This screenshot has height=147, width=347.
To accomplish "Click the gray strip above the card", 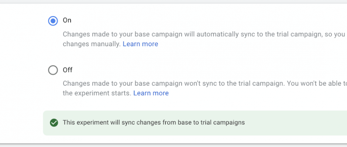I will pyautogui.click(x=173, y=1).
